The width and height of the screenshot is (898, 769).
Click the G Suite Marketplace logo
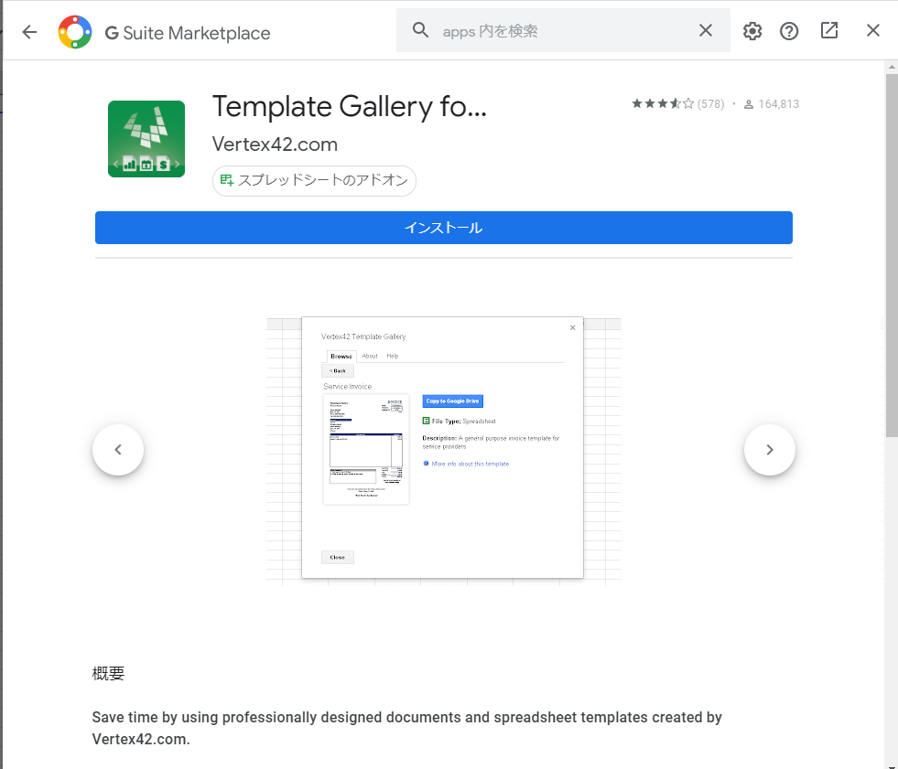pos(74,33)
